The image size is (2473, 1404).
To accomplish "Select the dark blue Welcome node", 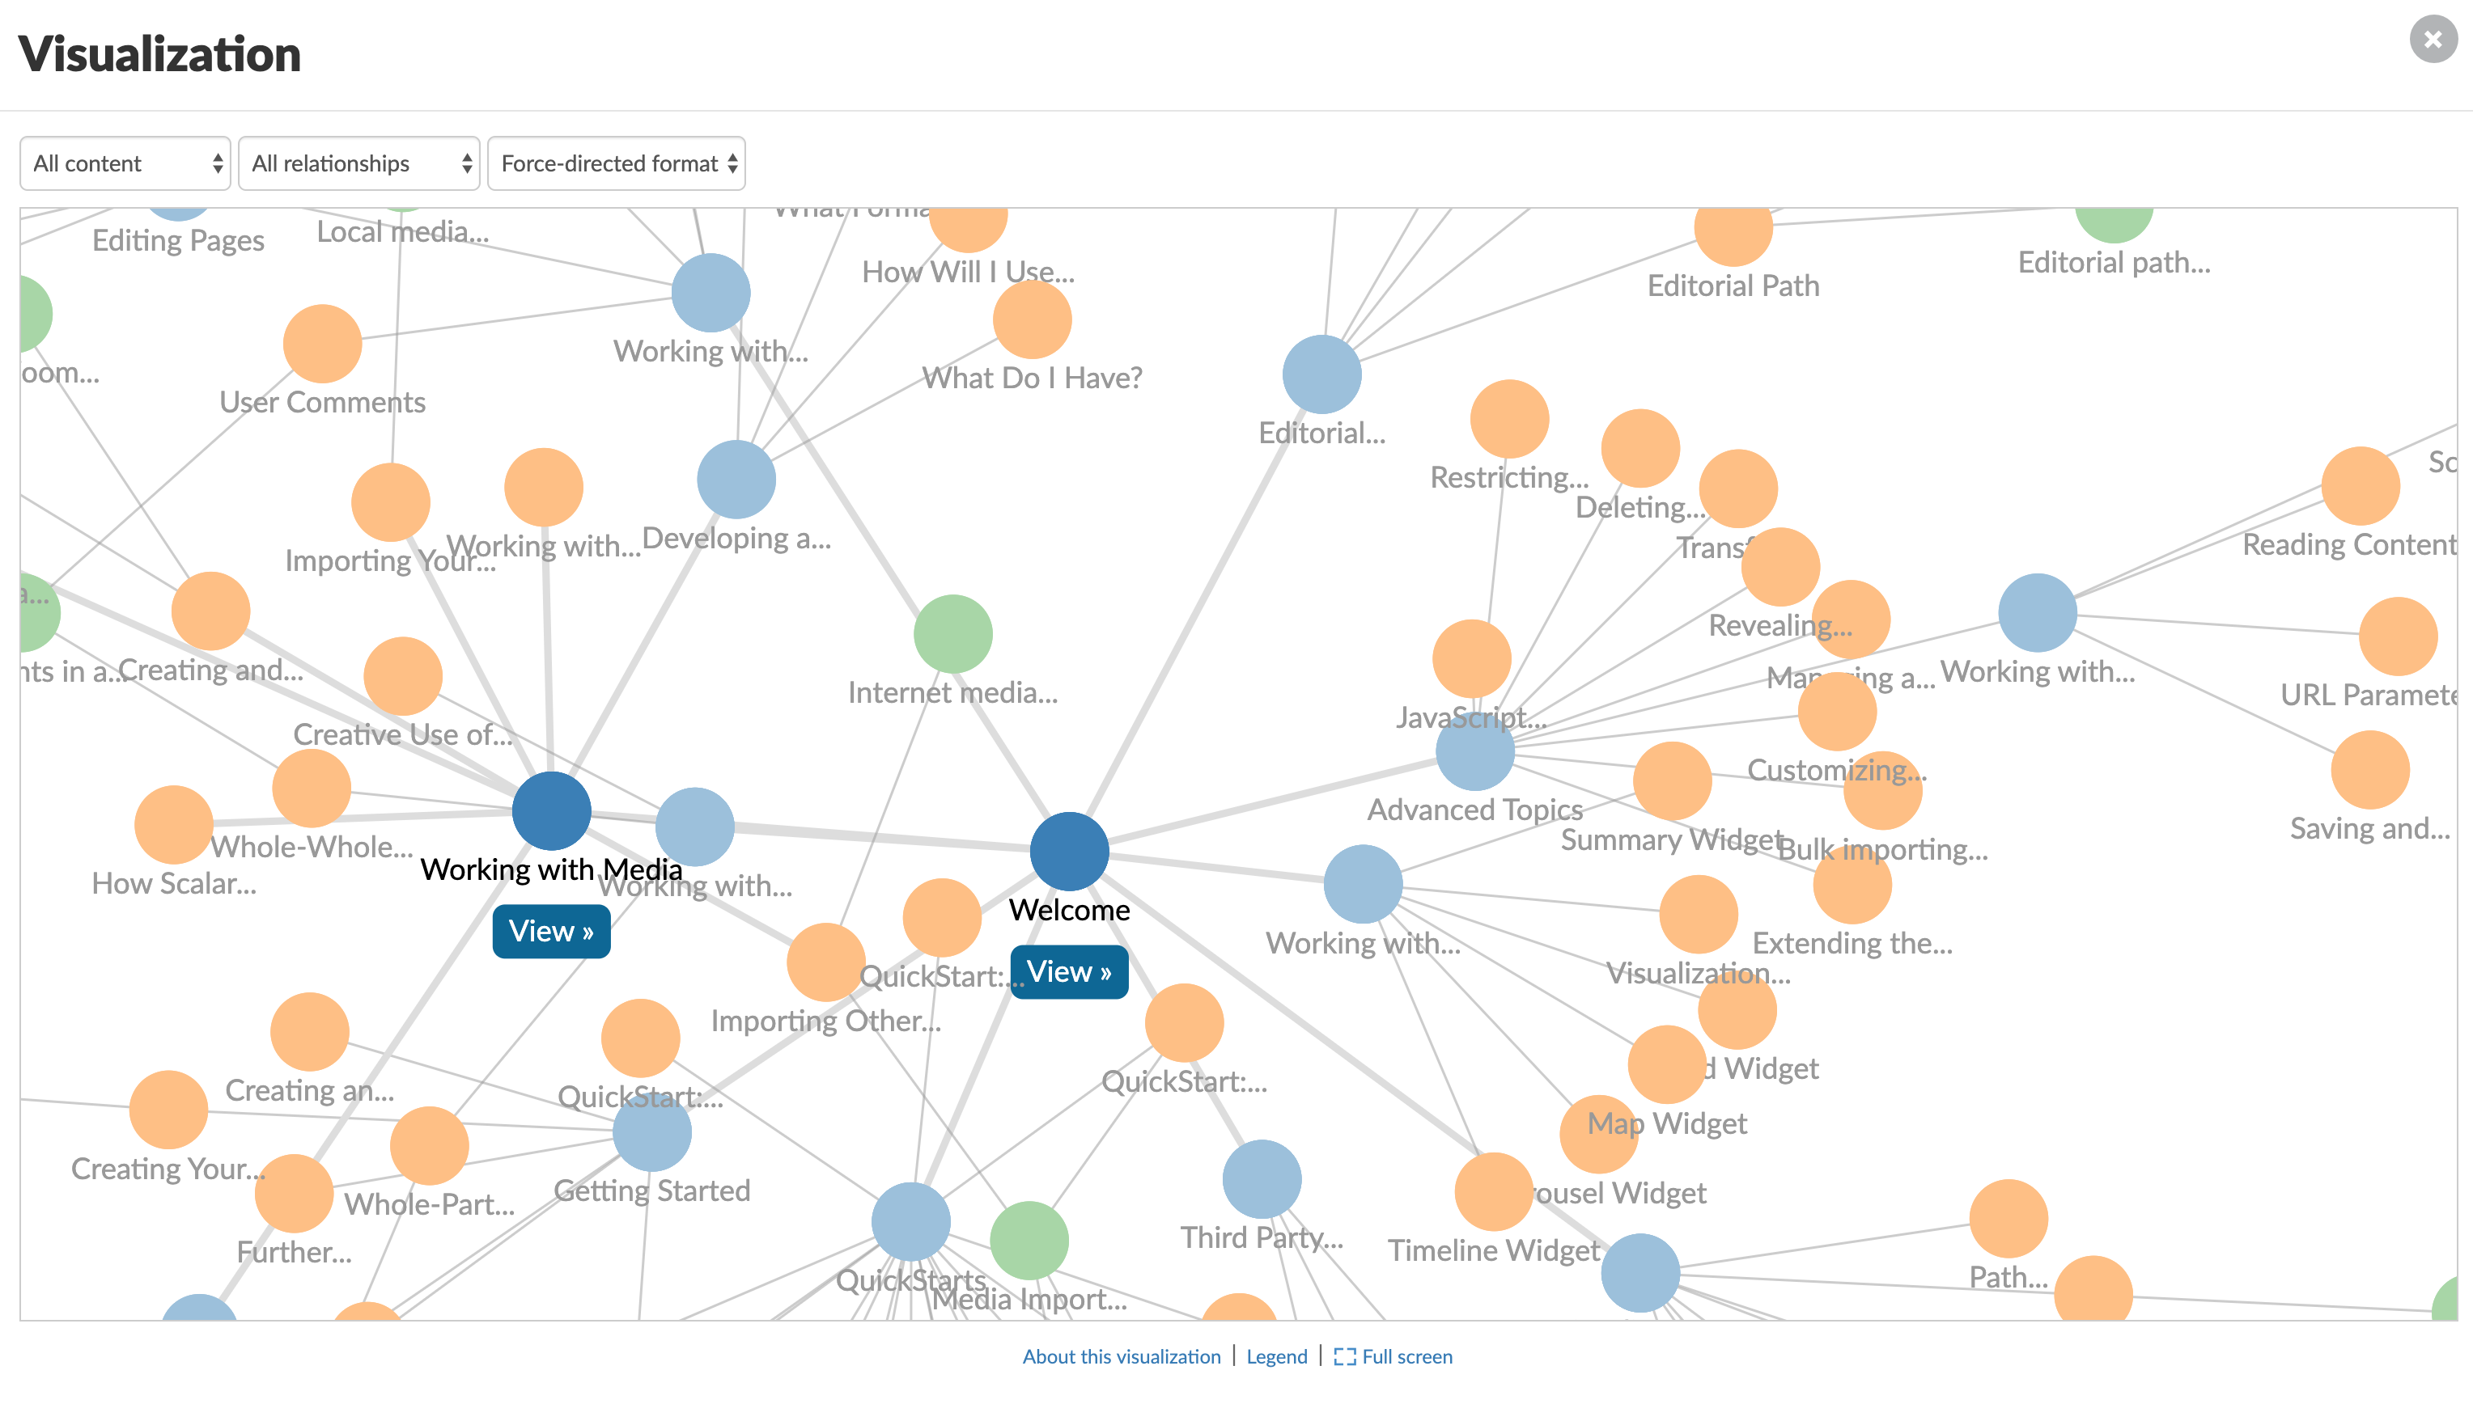I will [x=1068, y=852].
